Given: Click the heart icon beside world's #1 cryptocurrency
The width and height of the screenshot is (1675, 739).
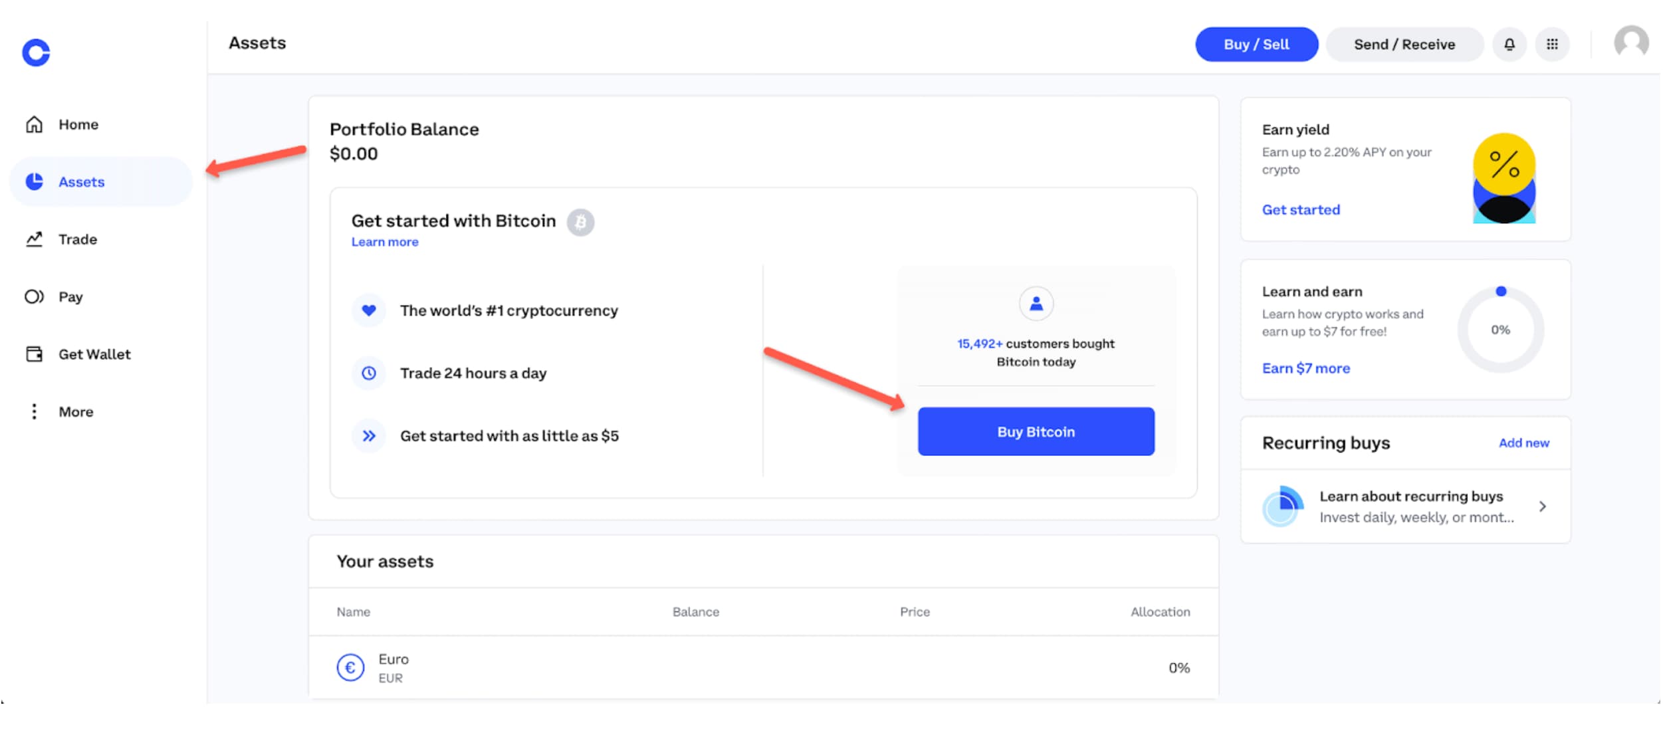Looking at the screenshot, I should 369,310.
